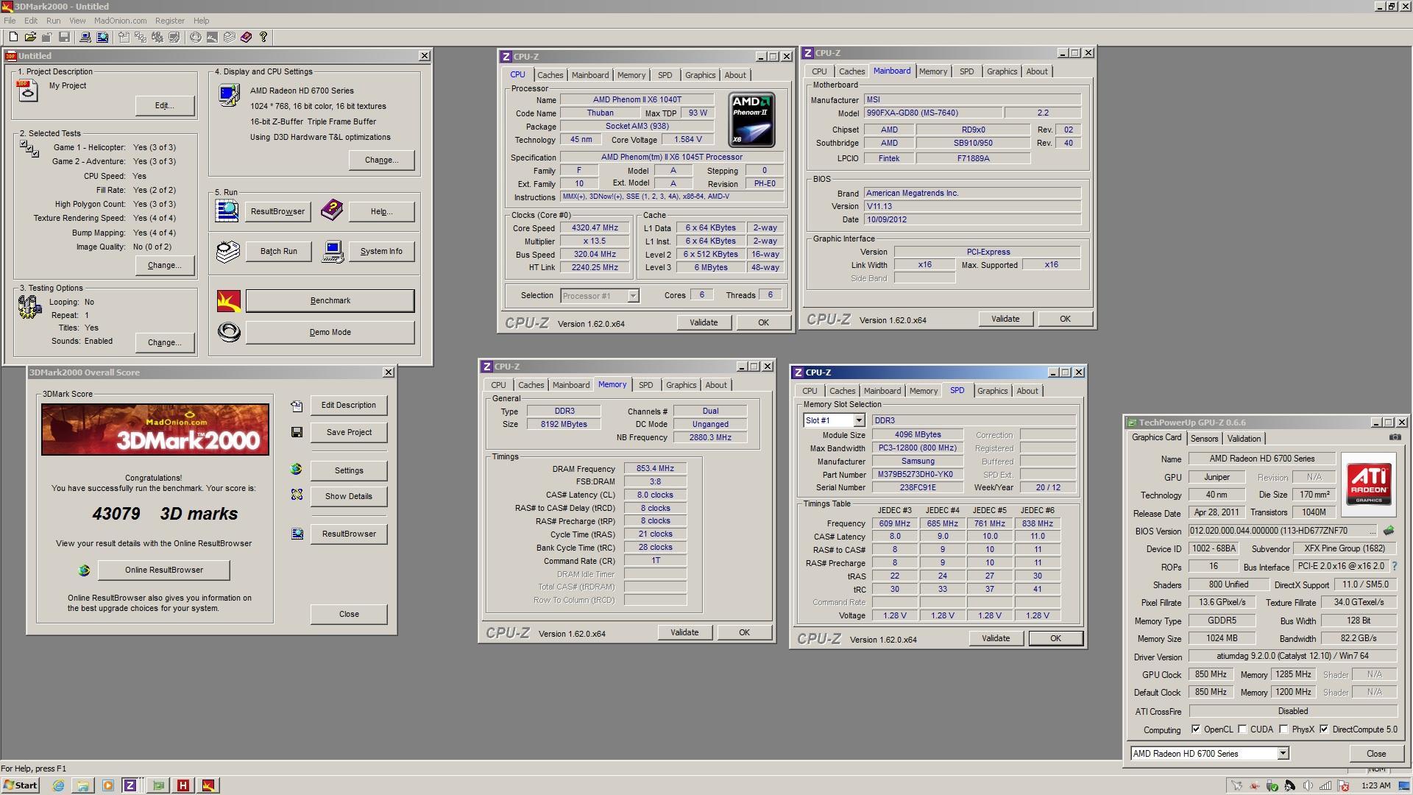Open System Info via the toolbar computer icon

point(85,37)
